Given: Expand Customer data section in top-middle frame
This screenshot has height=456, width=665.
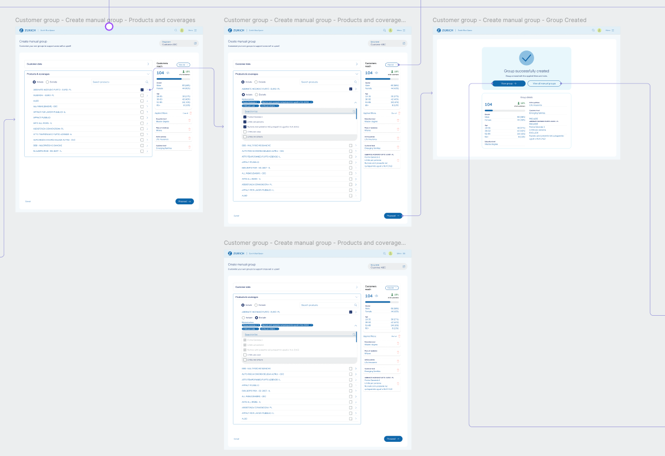Looking at the screenshot, I should (x=356, y=64).
